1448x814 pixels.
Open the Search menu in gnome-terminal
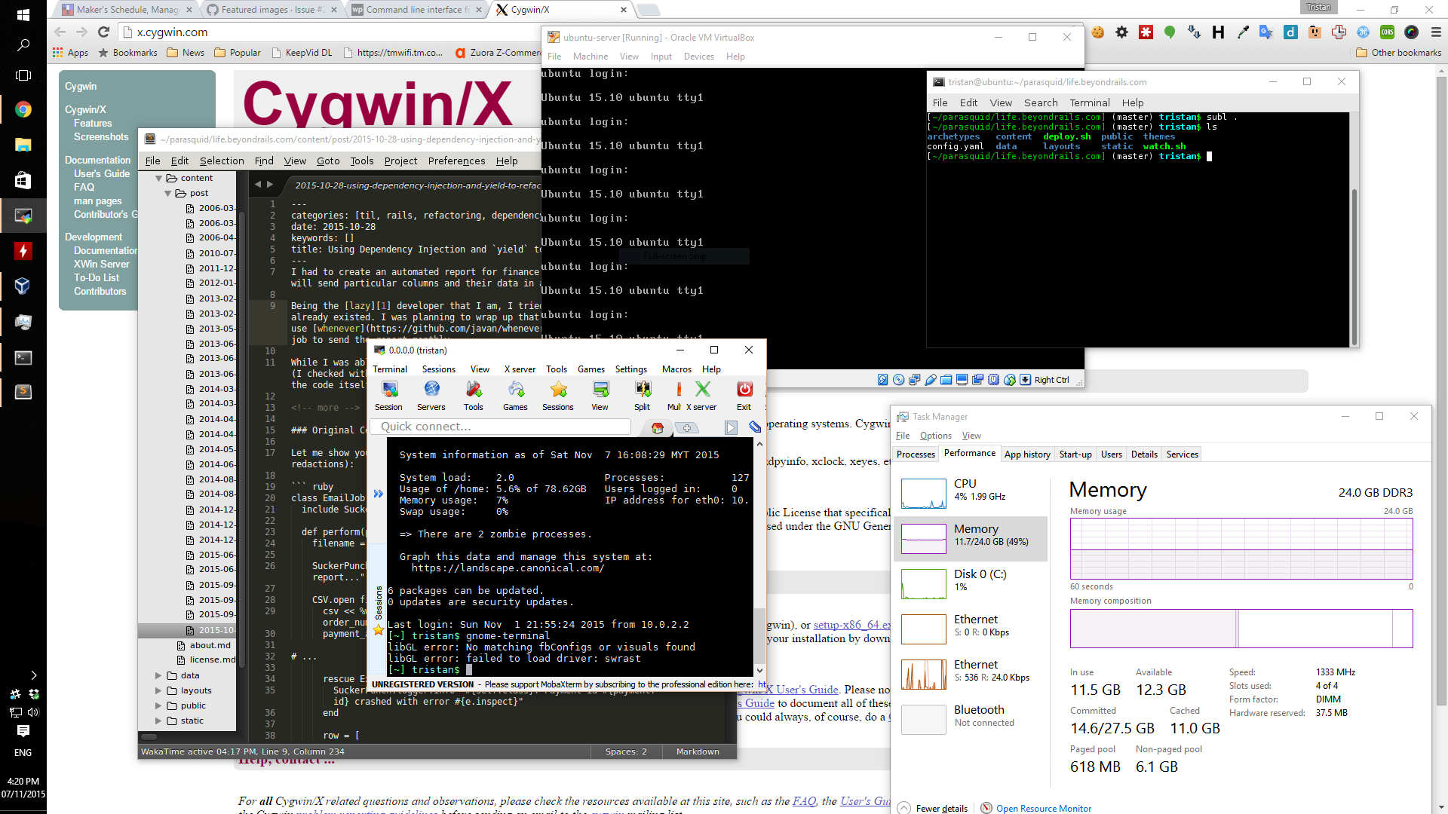tap(1041, 103)
